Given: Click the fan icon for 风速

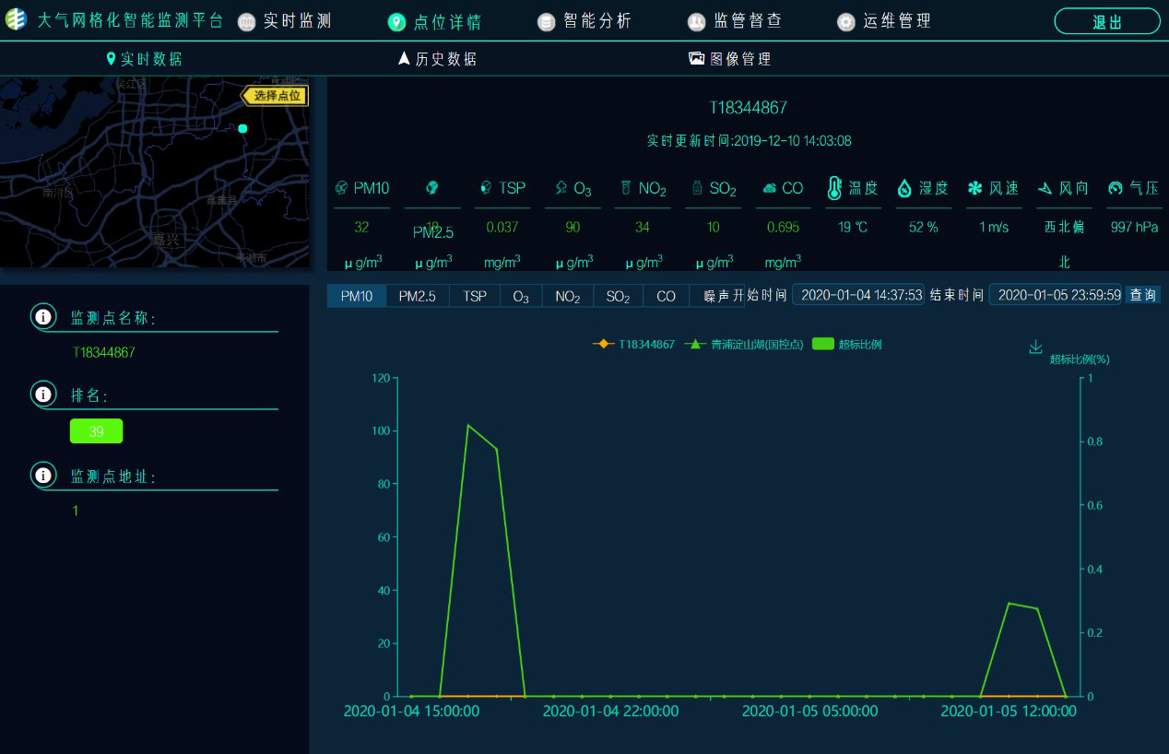Looking at the screenshot, I should [x=974, y=188].
